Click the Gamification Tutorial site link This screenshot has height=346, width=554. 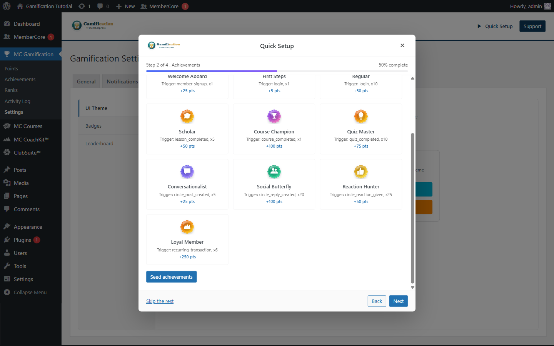(45, 6)
